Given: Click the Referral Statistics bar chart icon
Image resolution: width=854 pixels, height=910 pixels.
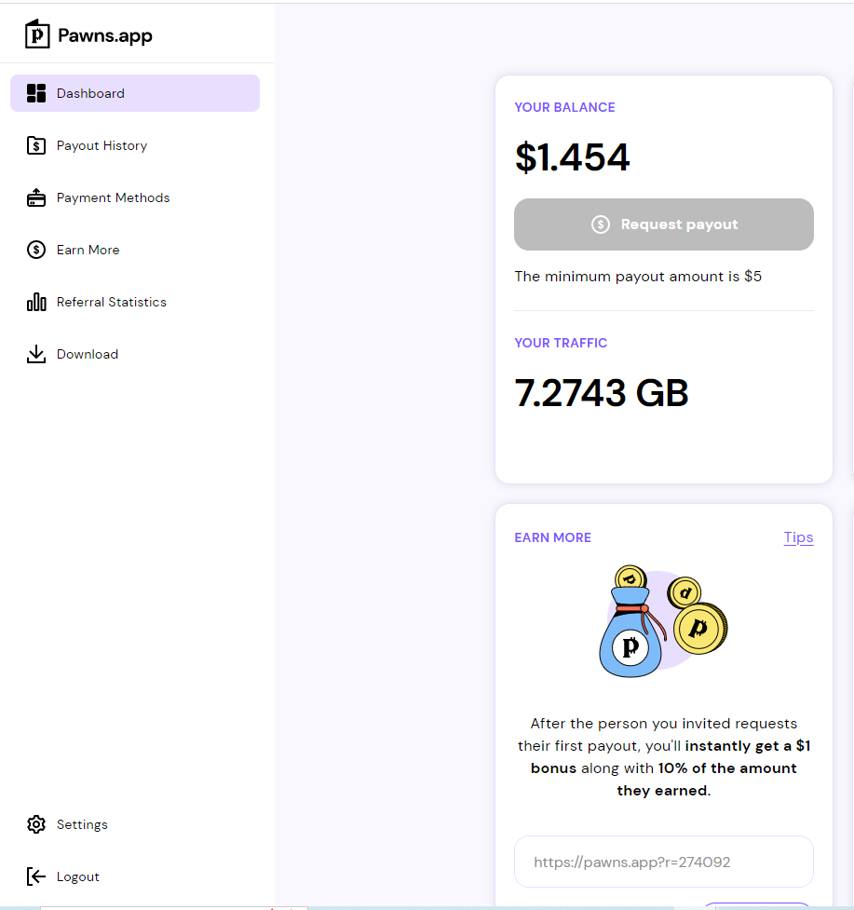Looking at the screenshot, I should coord(36,302).
